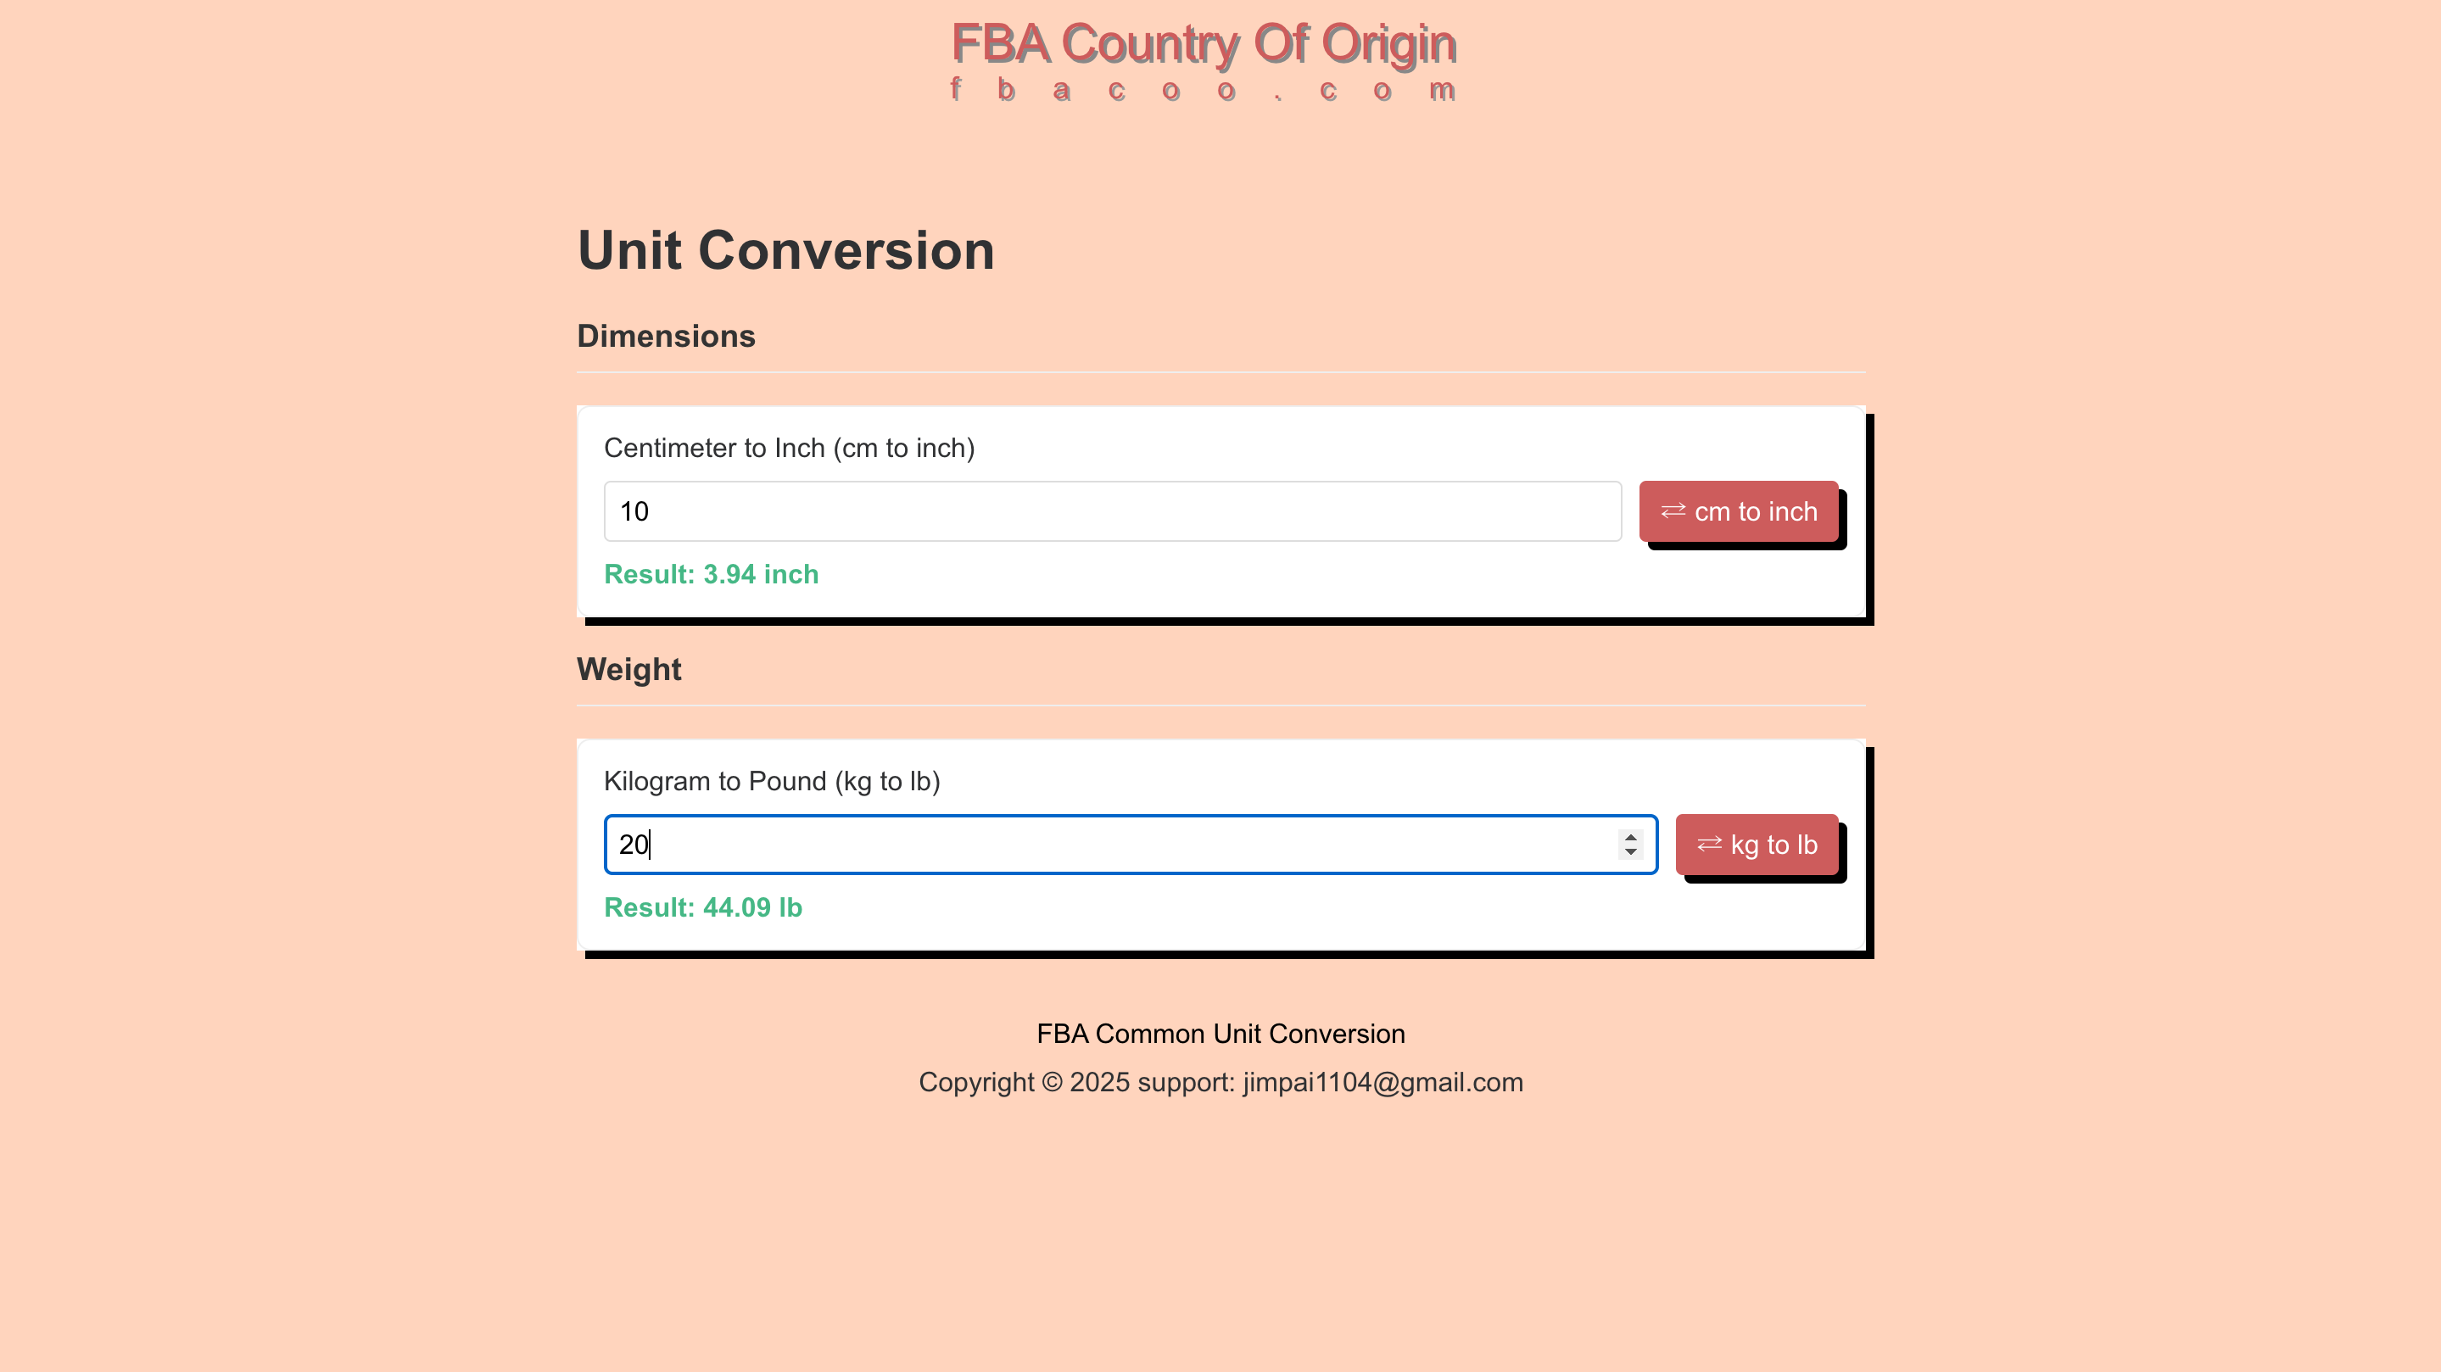Select the cm to inch conversion button
This screenshot has width=2441, height=1372.
coord(1740,510)
